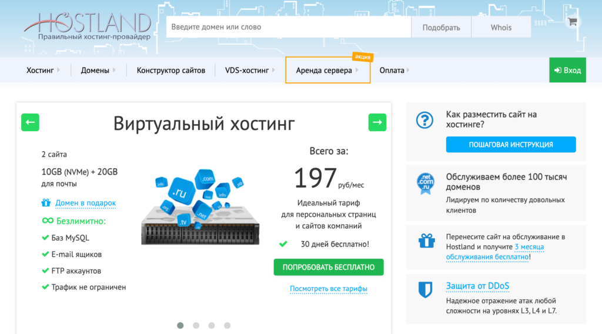Expand the Домены menu arrow
Screen dimensions: 602x334
click(114, 70)
